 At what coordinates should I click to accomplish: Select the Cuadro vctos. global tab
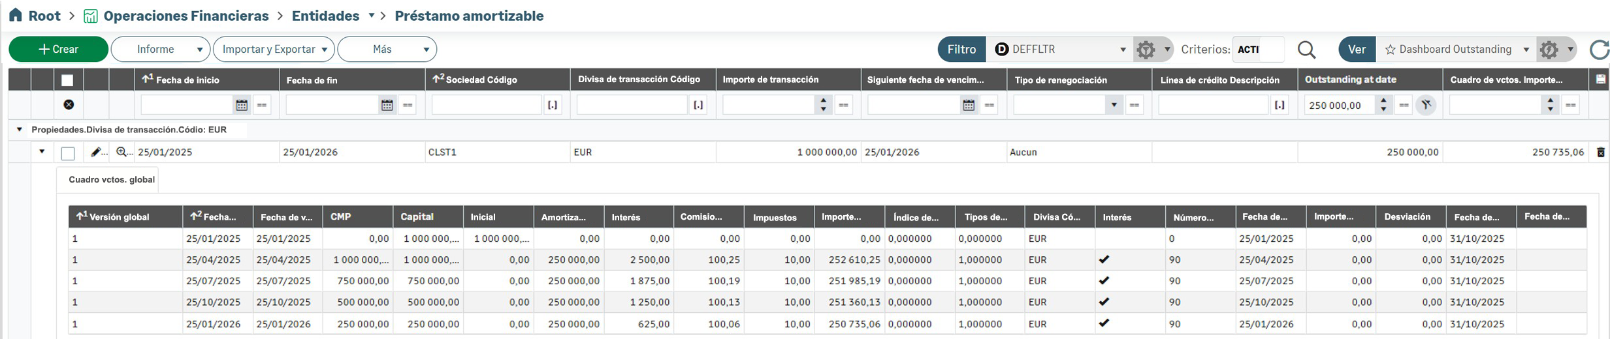click(112, 180)
